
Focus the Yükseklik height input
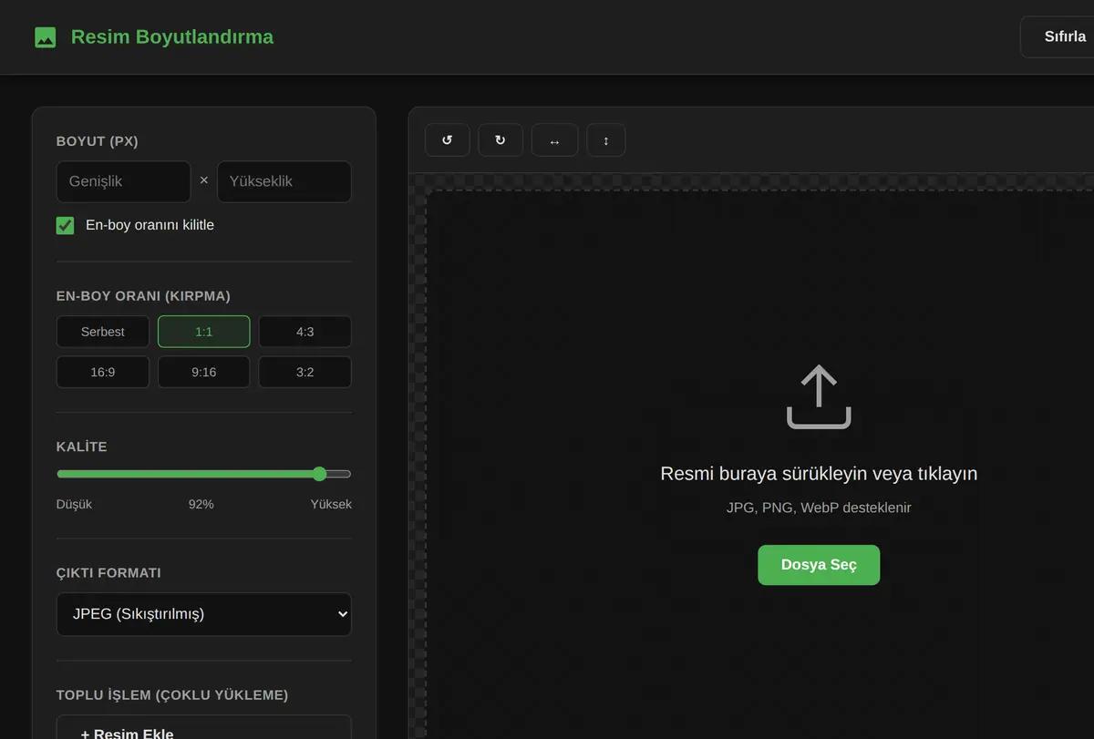tap(284, 181)
